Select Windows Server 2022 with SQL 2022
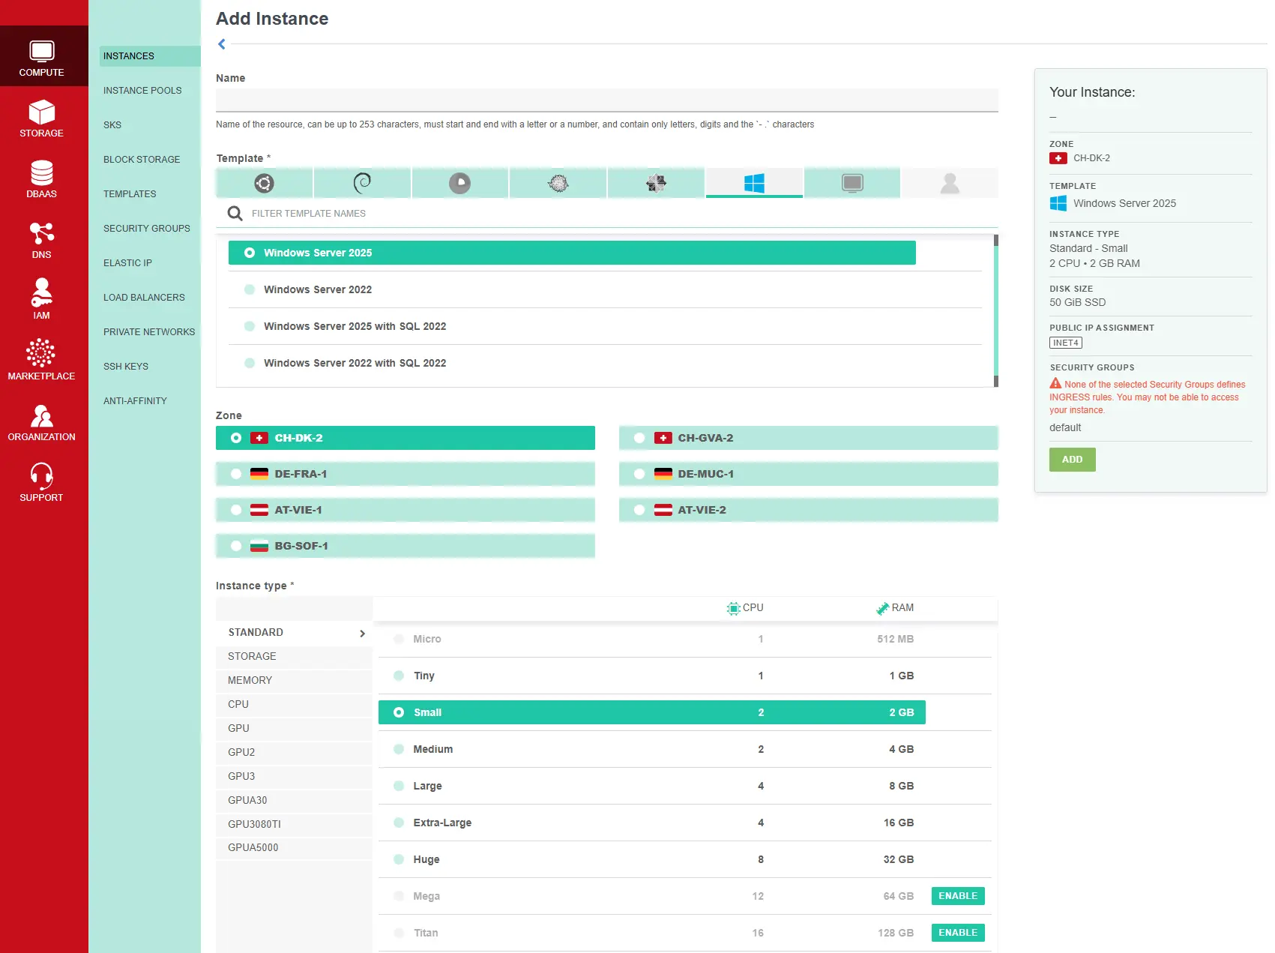 pos(605,363)
